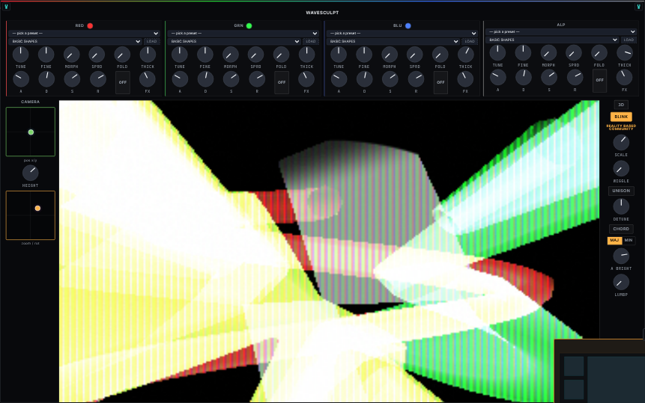Open ALP channel 'pick a preset' dropdown
Image resolution: width=645 pixels, height=403 pixels.
561,31
